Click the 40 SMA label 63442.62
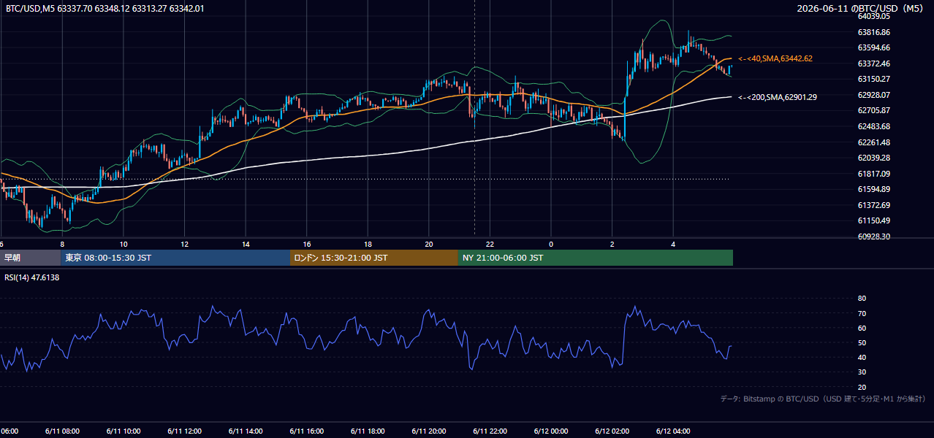Image resolution: width=934 pixels, height=438 pixels. pos(775,58)
